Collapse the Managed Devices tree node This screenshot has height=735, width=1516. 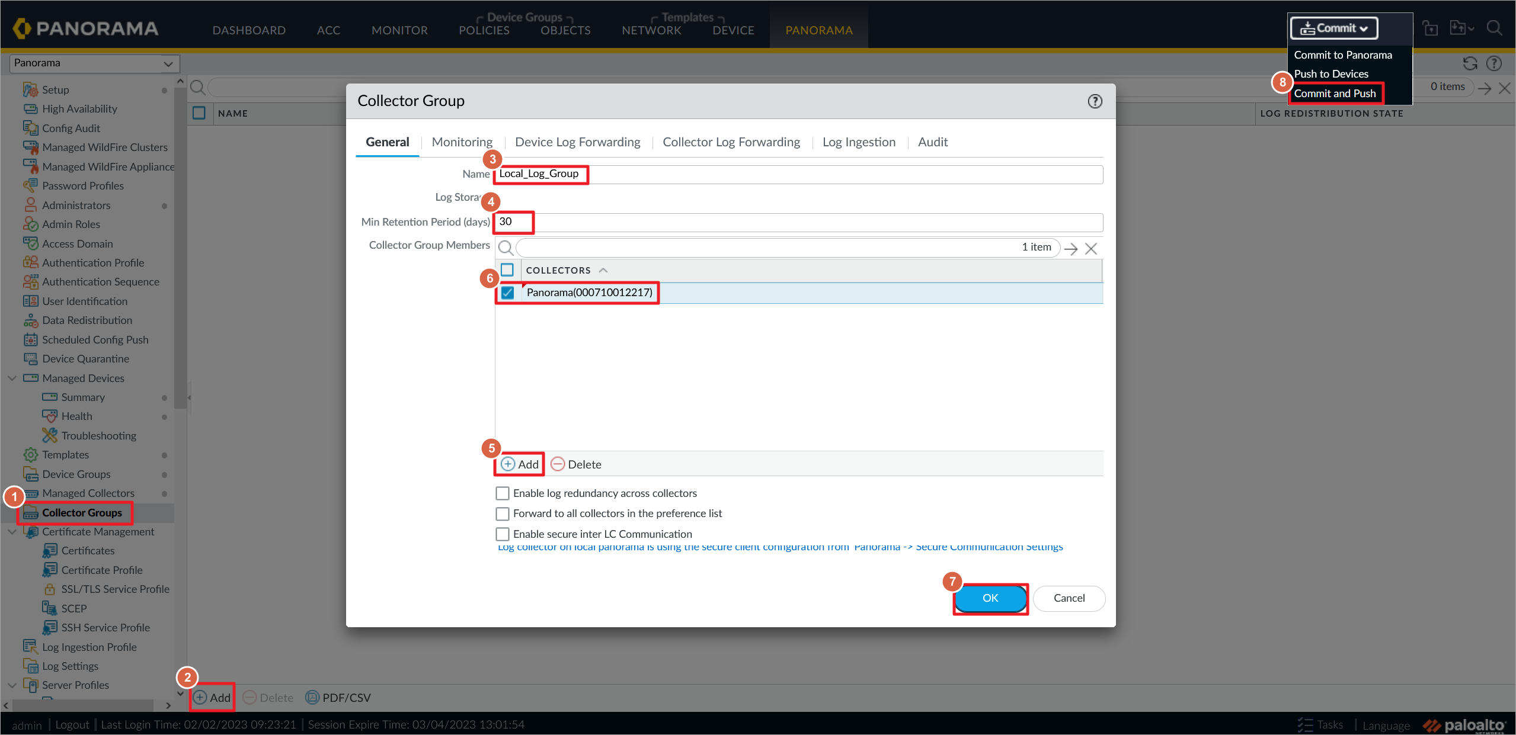pyautogui.click(x=12, y=378)
